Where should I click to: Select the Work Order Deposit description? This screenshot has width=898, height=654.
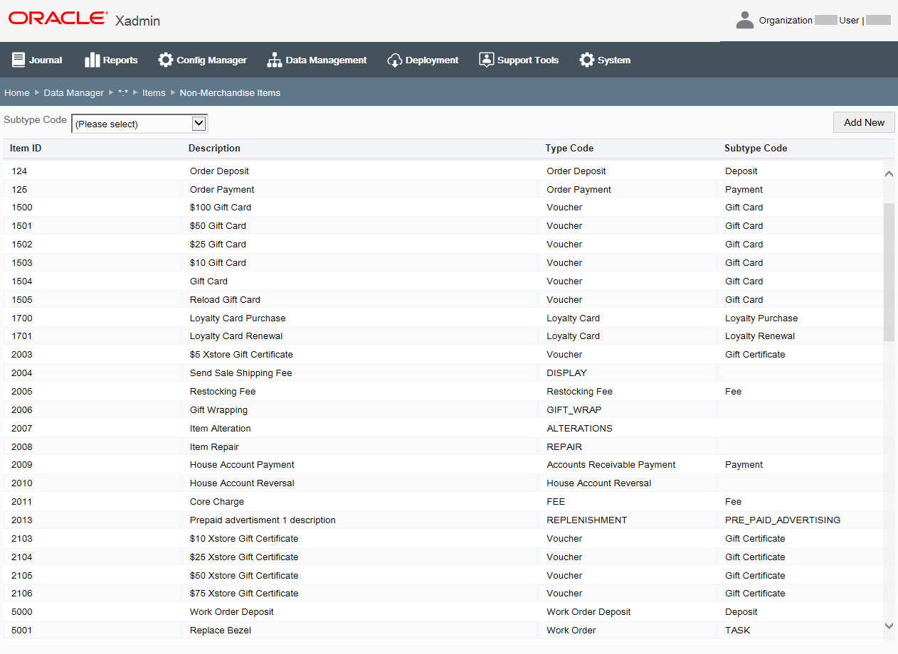point(232,612)
